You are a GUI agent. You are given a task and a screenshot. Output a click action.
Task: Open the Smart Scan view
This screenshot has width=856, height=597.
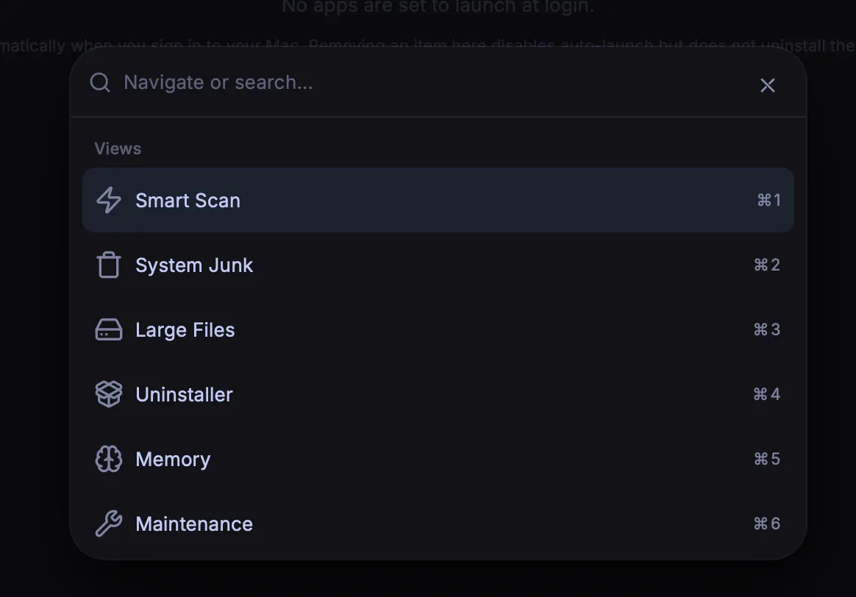tap(438, 200)
